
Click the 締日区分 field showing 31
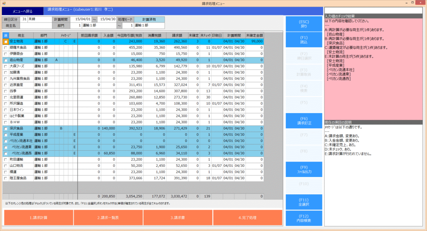click(24, 20)
